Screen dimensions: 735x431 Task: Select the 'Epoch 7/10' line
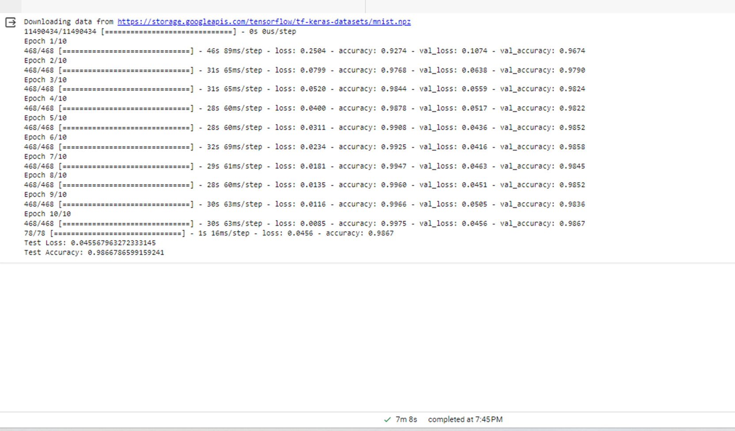[x=45, y=156]
